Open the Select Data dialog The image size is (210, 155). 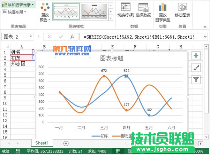(x=143, y=10)
